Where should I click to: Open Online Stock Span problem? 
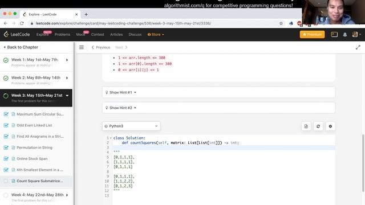[32, 159]
